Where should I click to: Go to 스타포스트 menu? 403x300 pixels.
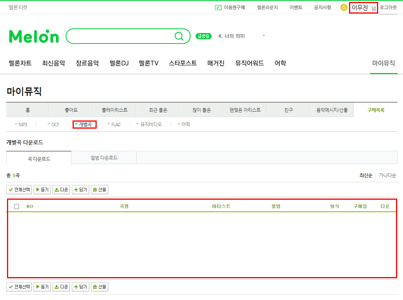pos(183,63)
